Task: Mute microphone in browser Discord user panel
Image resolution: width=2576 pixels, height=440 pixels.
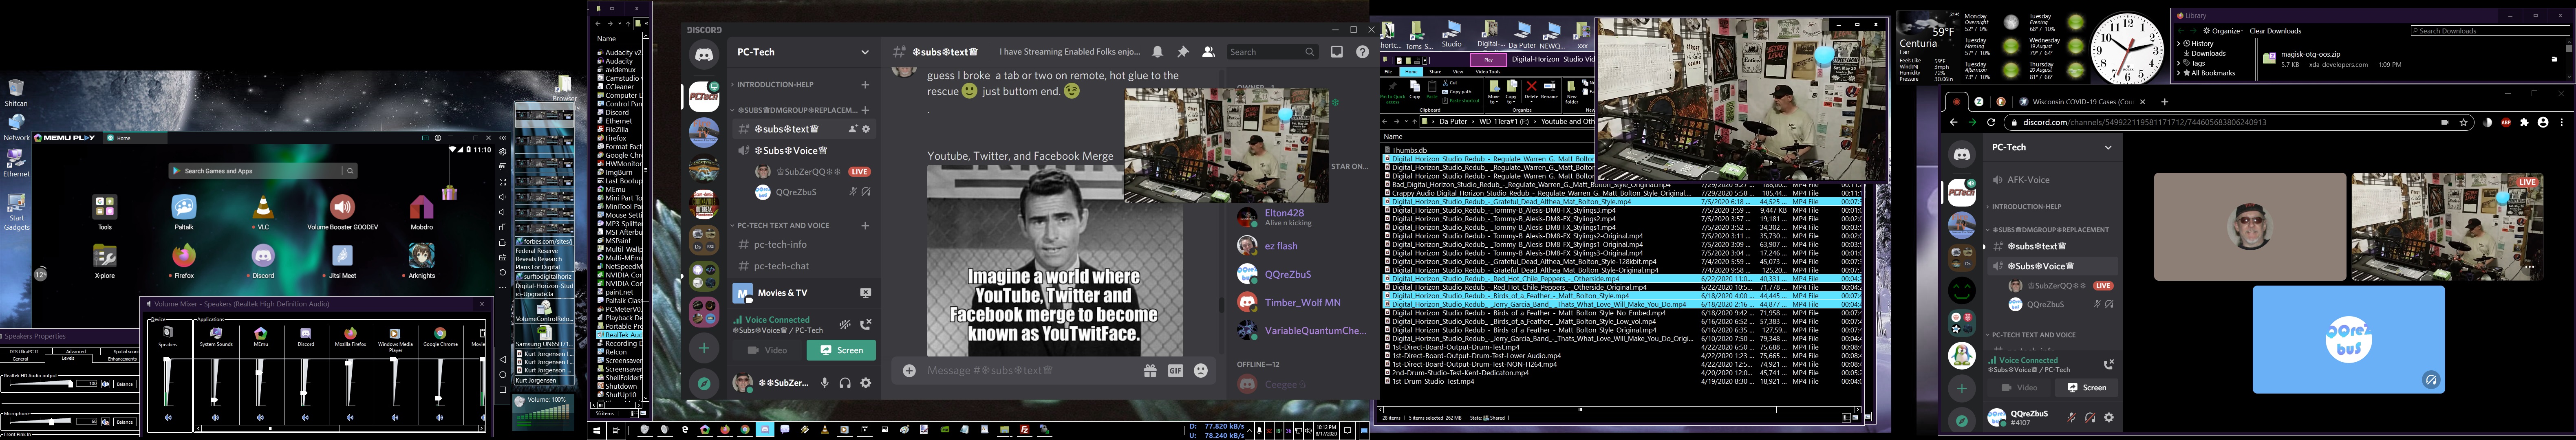Action: click(x=2071, y=417)
